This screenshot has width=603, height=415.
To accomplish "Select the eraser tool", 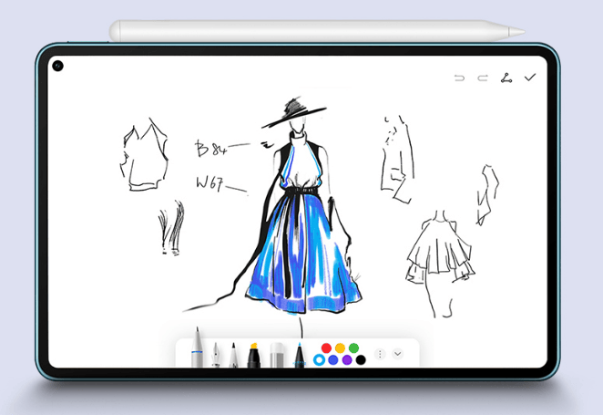I will pyautogui.click(x=277, y=355).
